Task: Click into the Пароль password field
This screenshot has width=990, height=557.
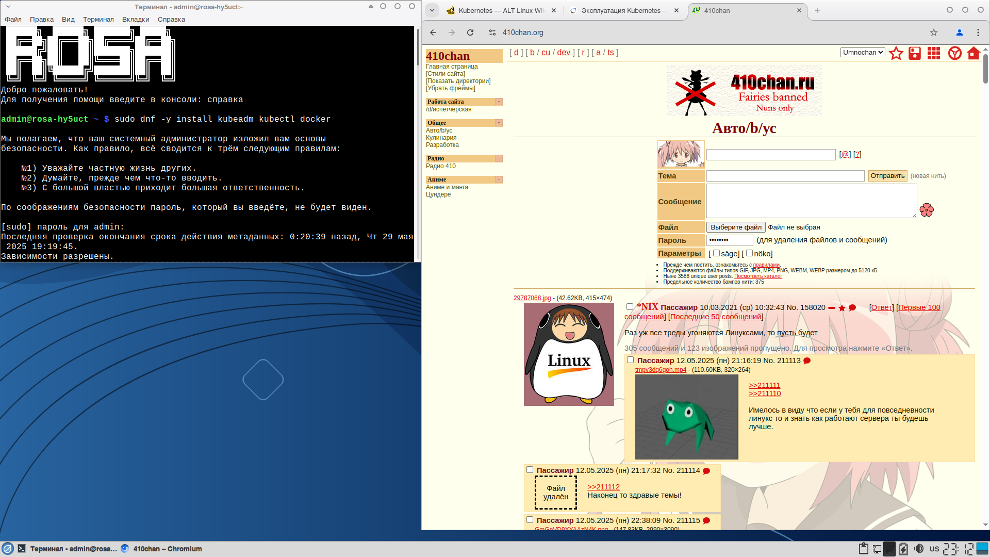Action: [730, 240]
